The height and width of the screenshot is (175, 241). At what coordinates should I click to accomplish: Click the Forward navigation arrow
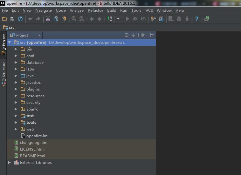point(100,19)
